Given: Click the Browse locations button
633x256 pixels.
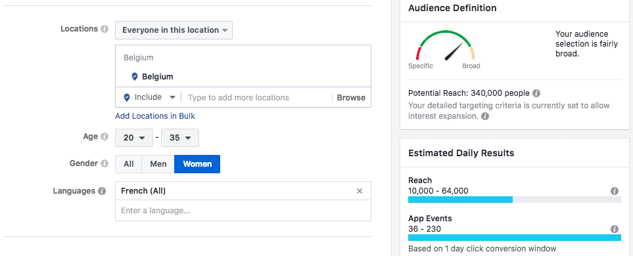Looking at the screenshot, I should [351, 98].
